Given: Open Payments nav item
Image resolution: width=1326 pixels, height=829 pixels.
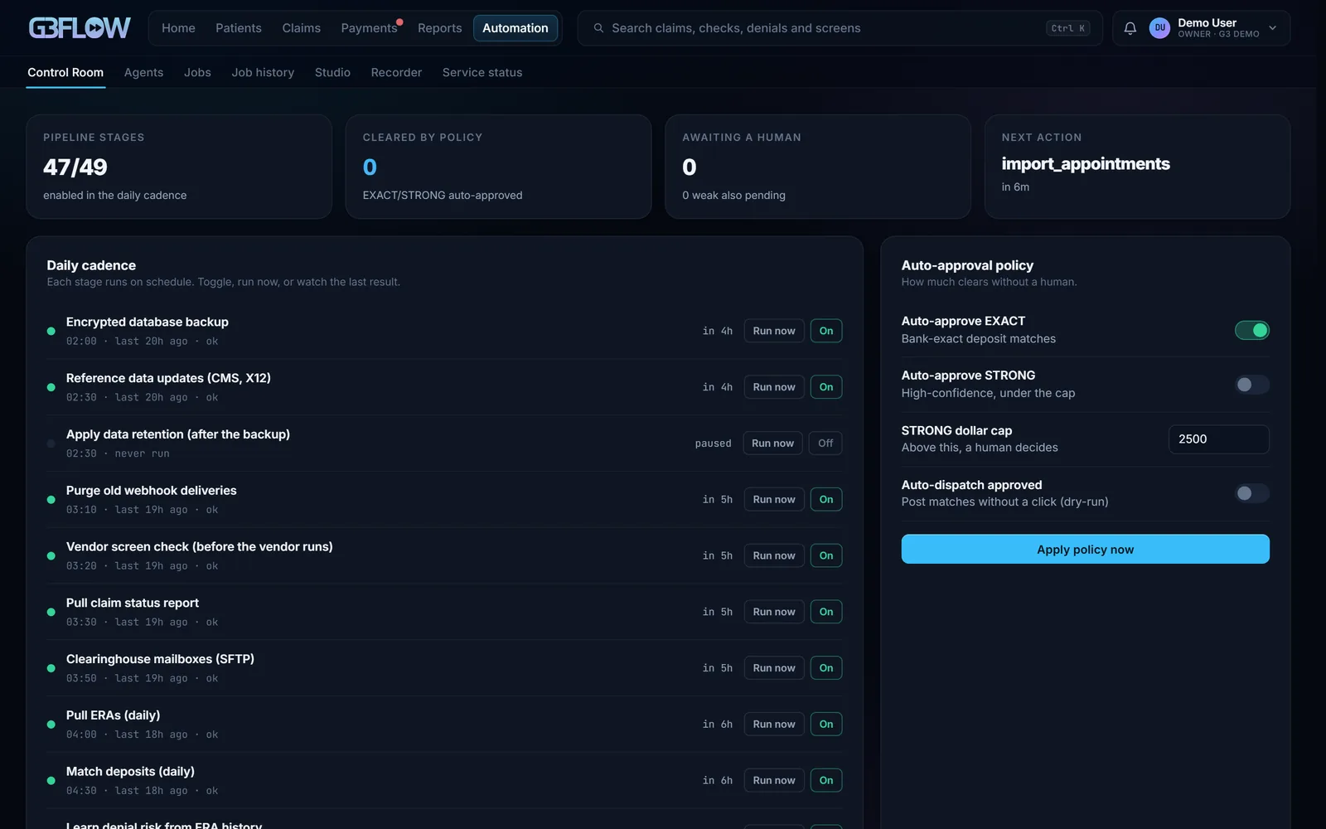Looking at the screenshot, I should point(369,28).
